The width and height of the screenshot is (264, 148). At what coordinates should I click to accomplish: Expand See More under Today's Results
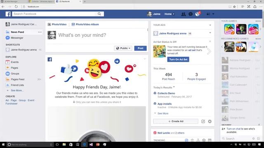point(163,113)
